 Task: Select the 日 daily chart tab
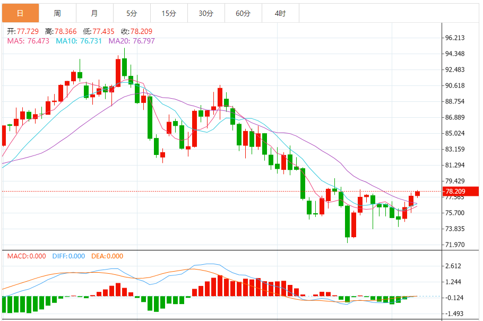point(20,13)
